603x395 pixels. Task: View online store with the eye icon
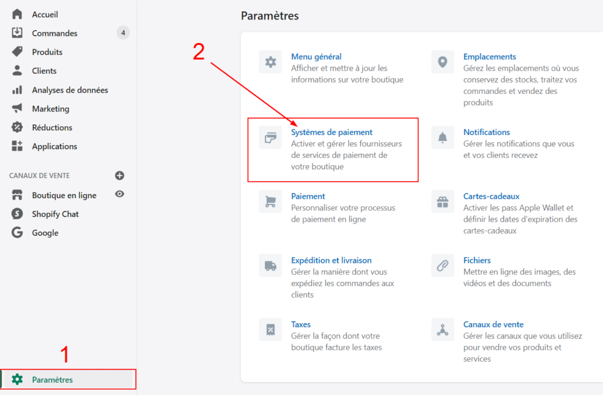[120, 195]
